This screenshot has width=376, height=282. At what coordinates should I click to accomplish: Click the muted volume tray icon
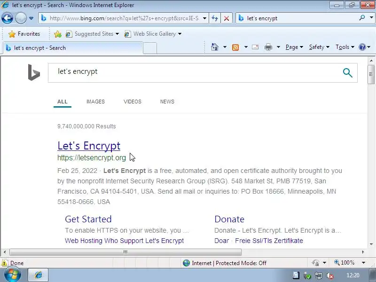coord(330,276)
